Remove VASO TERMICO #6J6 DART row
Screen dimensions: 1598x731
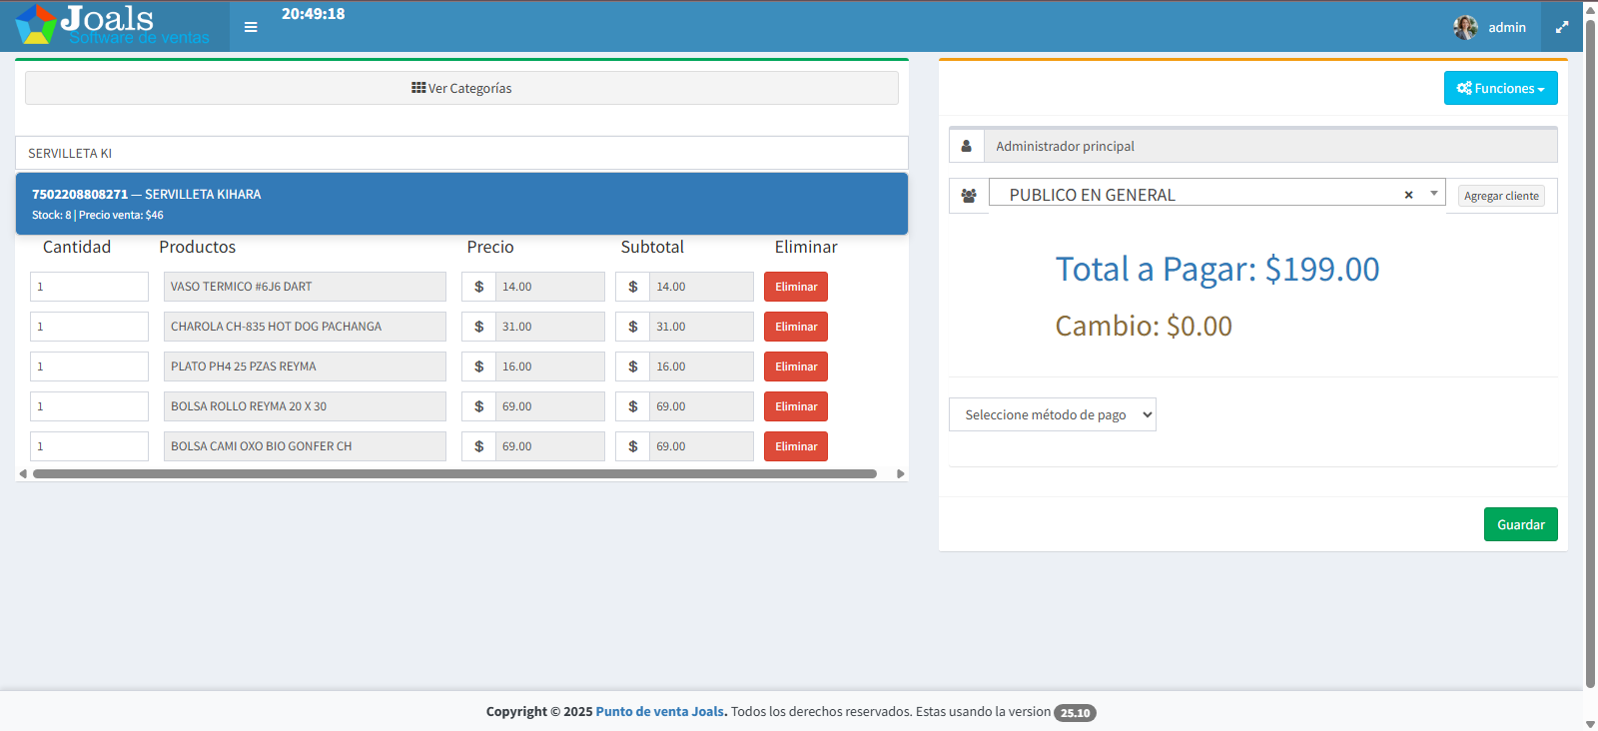coord(796,287)
